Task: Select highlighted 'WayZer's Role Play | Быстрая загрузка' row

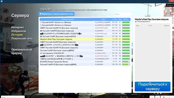Action: tap(85, 39)
